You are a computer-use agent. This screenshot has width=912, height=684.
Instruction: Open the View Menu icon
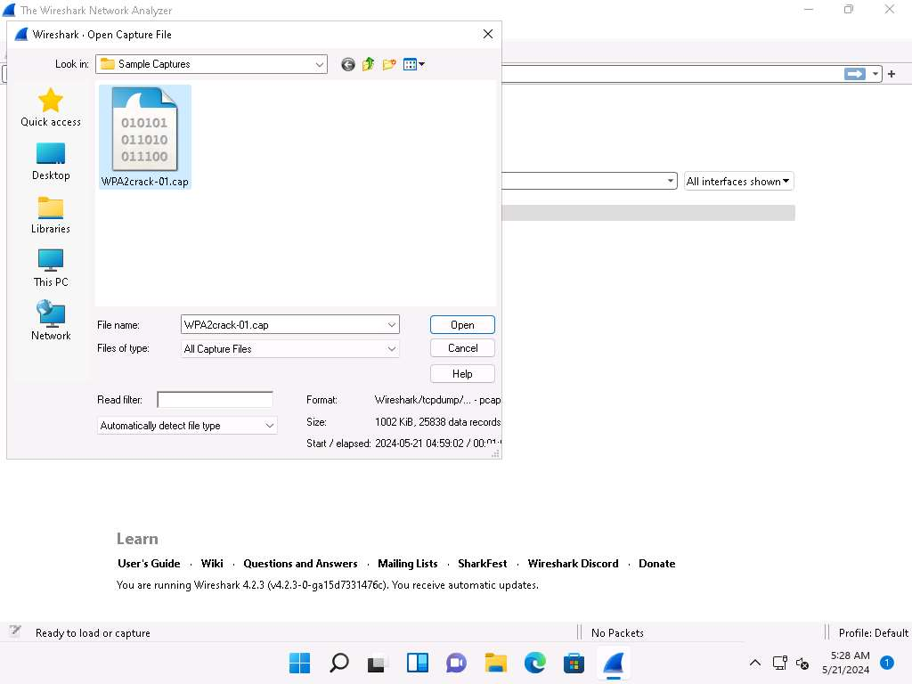point(413,64)
